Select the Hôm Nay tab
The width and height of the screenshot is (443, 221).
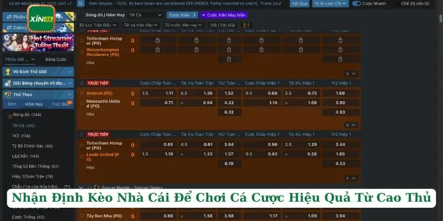34,104
